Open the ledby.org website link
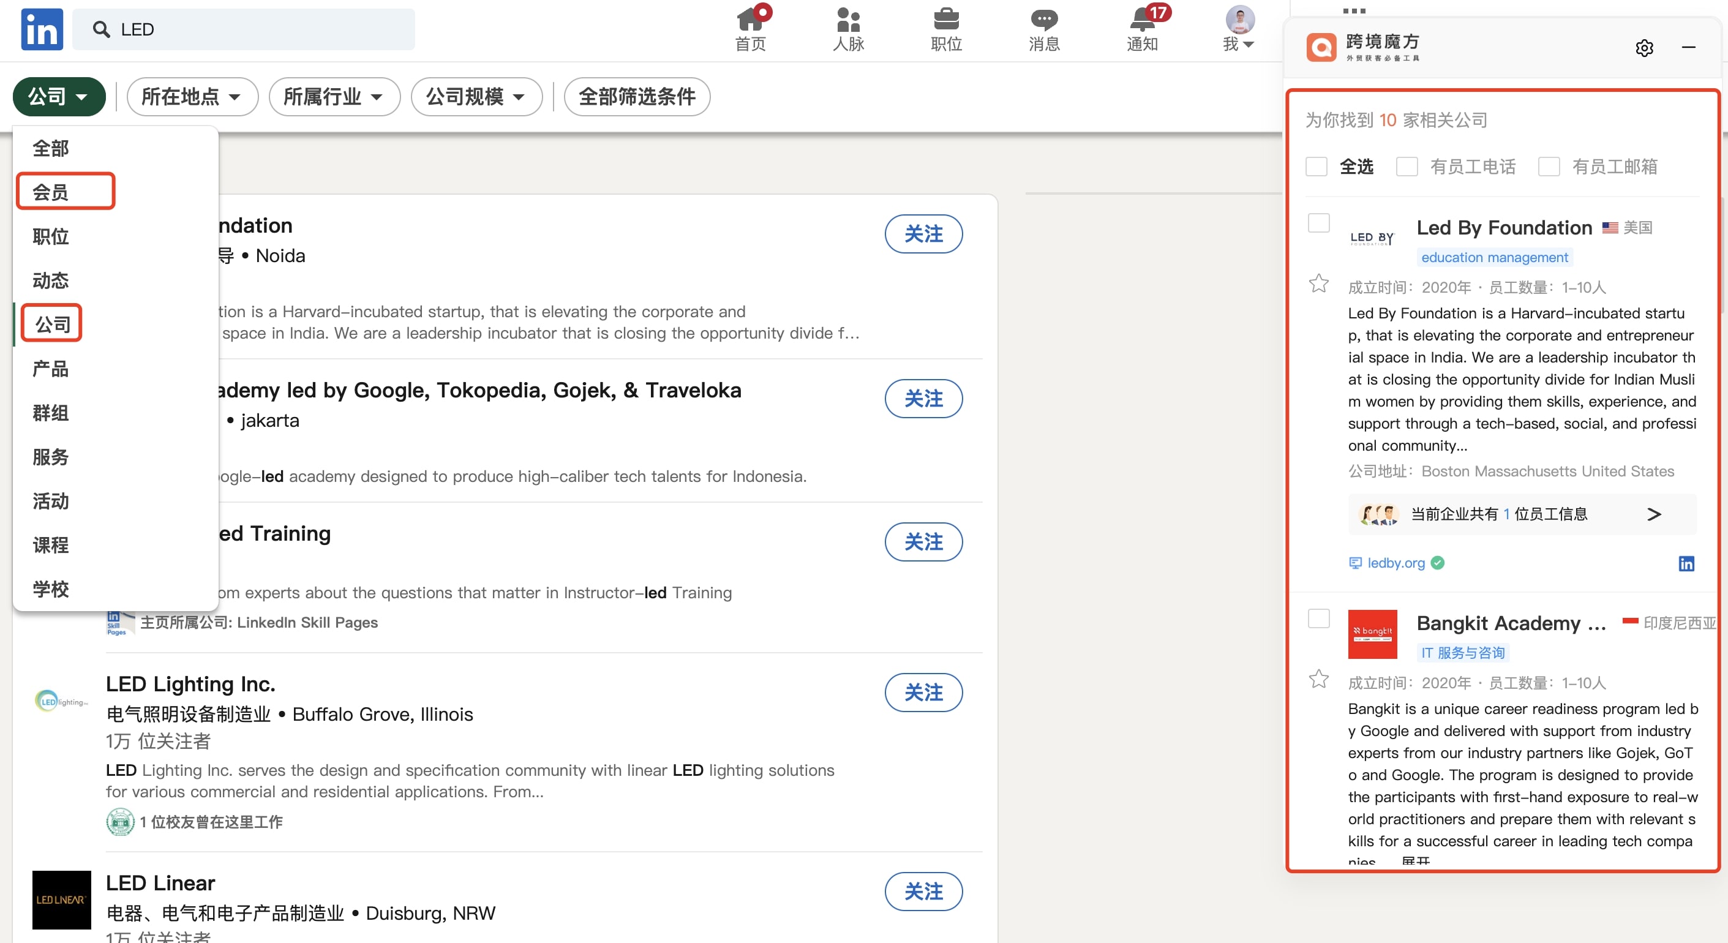Image resolution: width=1728 pixels, height=943 pixels. click(1396, 563)
